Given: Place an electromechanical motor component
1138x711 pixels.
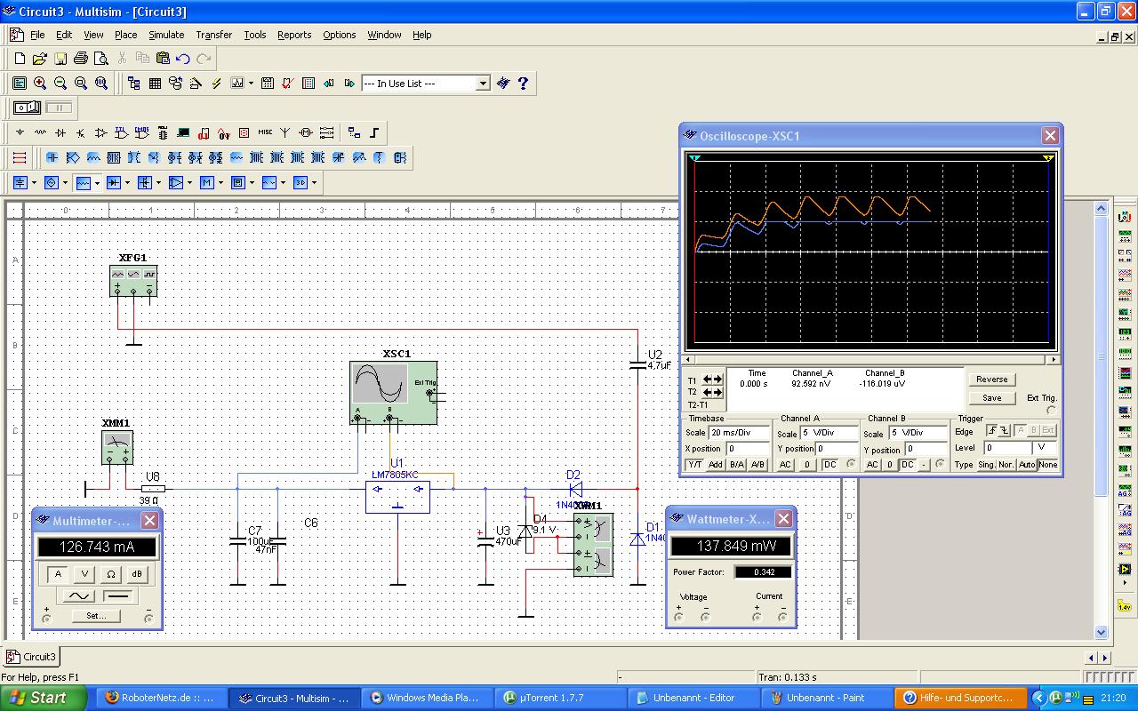Looking at the screenshot, I should click(306, 132).
